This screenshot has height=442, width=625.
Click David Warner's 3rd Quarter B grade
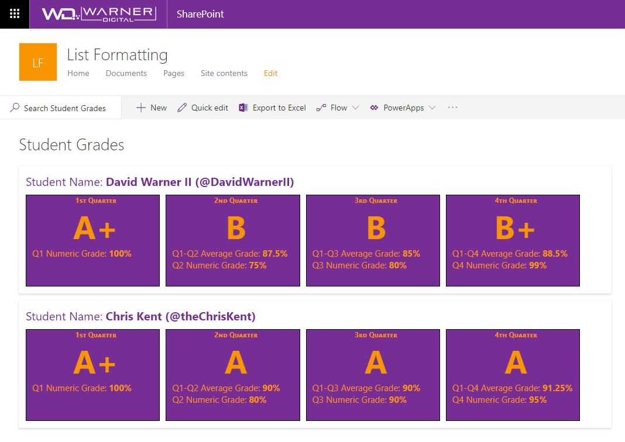376,229
